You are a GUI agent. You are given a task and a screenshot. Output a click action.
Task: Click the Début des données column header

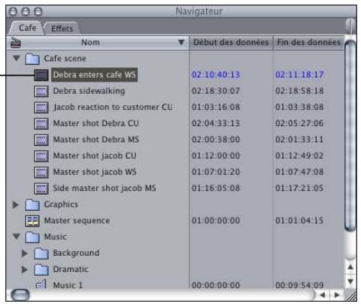tap(231, 43)
